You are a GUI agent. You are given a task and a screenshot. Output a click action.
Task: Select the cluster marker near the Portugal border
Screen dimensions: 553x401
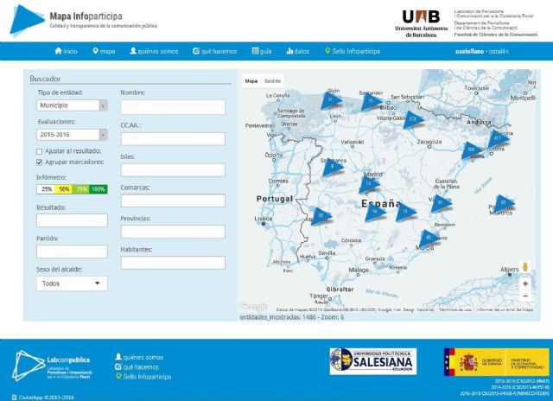[x=321, y=216]
